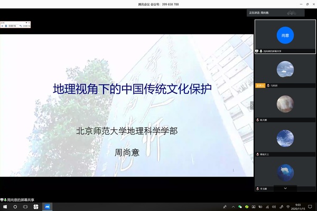
Task: Open the Windows Start menu
Action: pos(5,207)
